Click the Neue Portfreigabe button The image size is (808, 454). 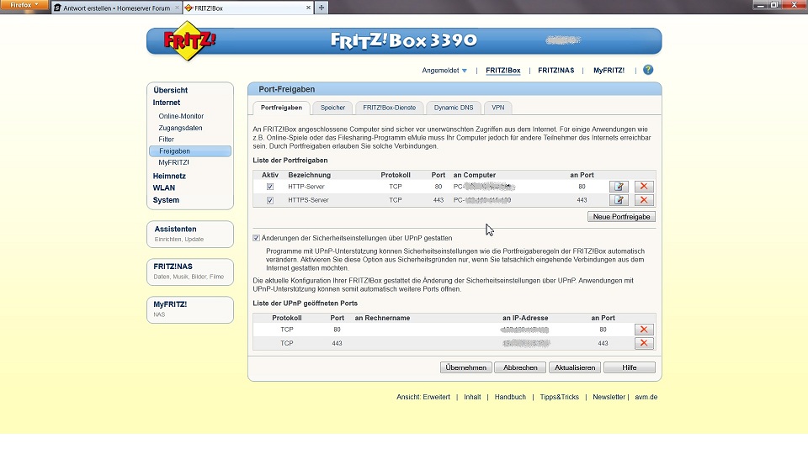pos(621,217)
